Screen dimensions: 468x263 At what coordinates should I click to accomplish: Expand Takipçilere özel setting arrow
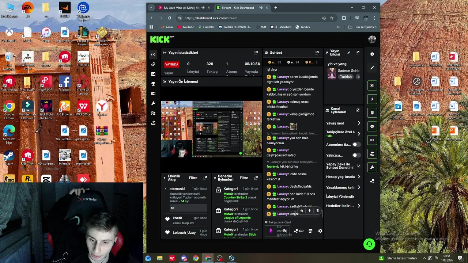(x=359, y=134)
